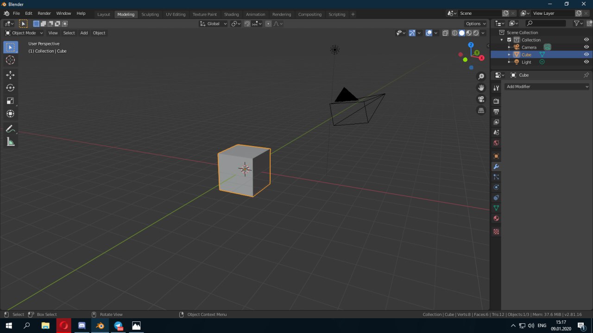Open the File menu

[x=16, y=13]
